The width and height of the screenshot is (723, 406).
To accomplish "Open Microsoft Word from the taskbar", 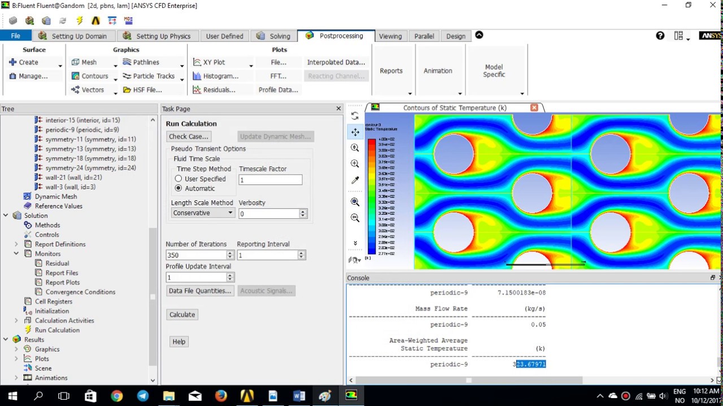I will 299,396.
